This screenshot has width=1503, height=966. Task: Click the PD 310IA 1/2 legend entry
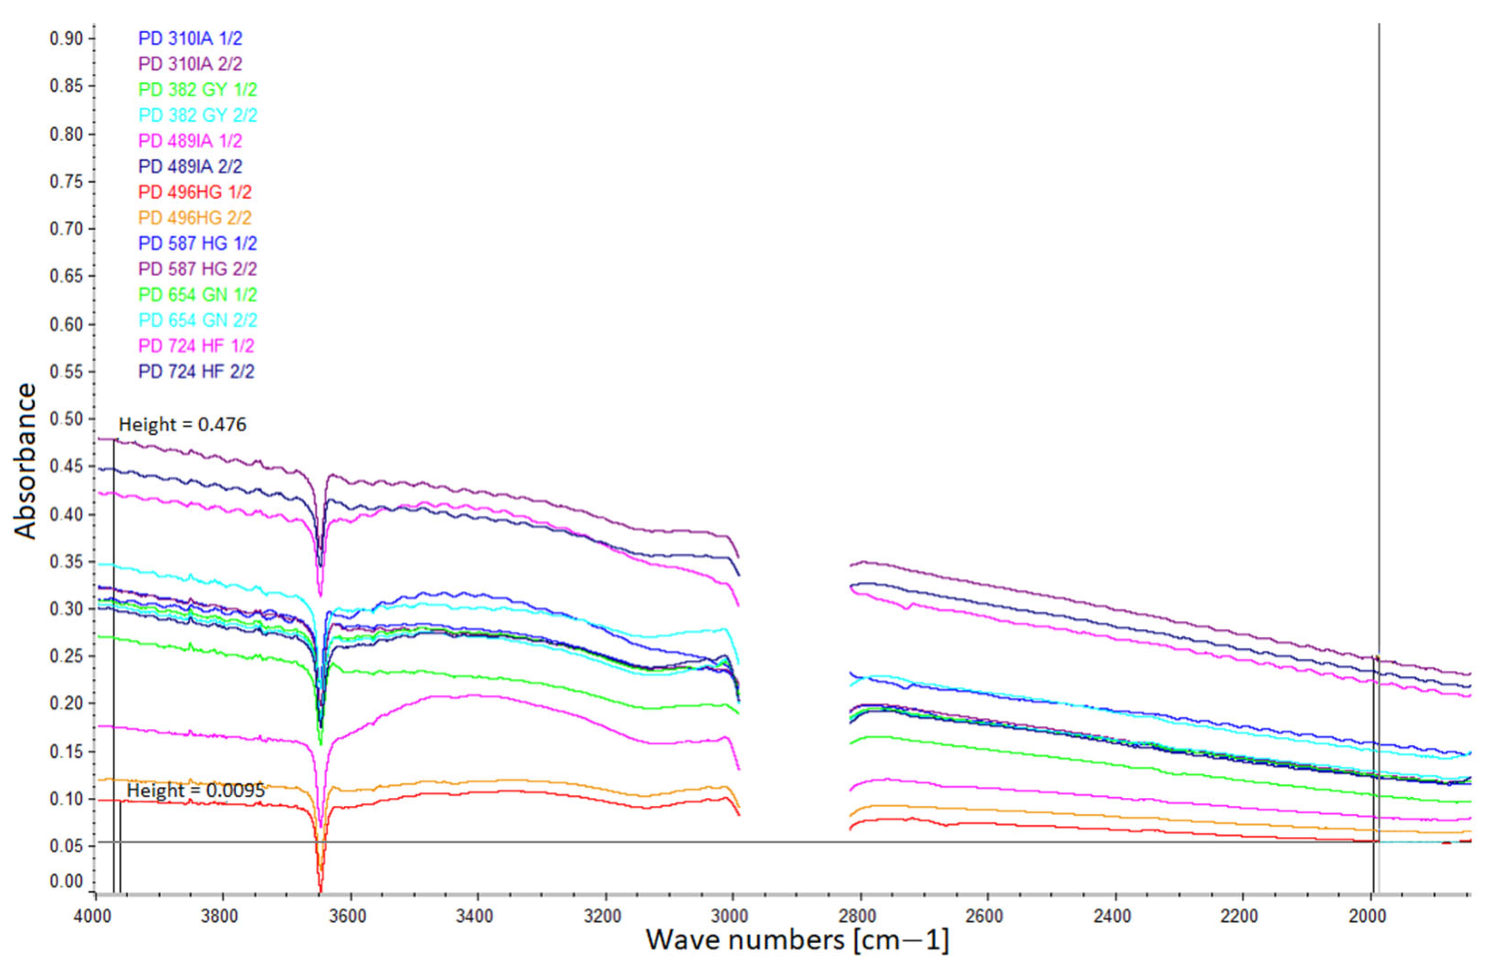tap(190, 38)
